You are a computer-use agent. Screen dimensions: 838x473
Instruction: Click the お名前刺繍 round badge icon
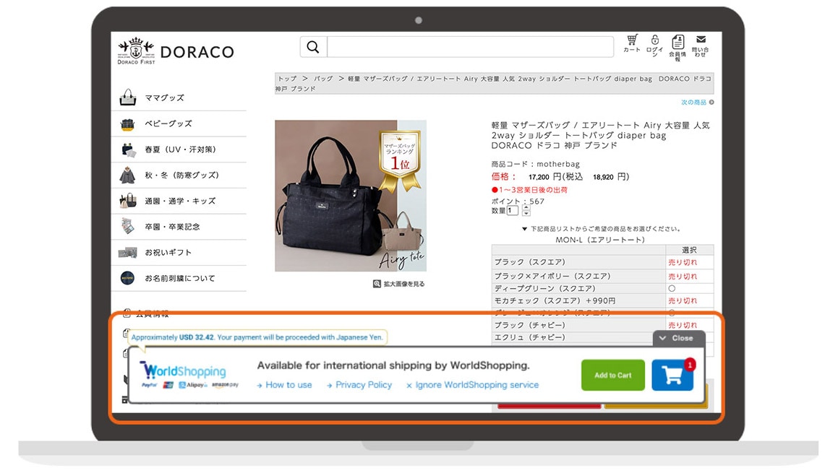coord(128,278)
